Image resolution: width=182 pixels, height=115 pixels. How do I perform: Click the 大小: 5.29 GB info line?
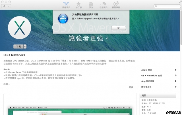(149, 113)
